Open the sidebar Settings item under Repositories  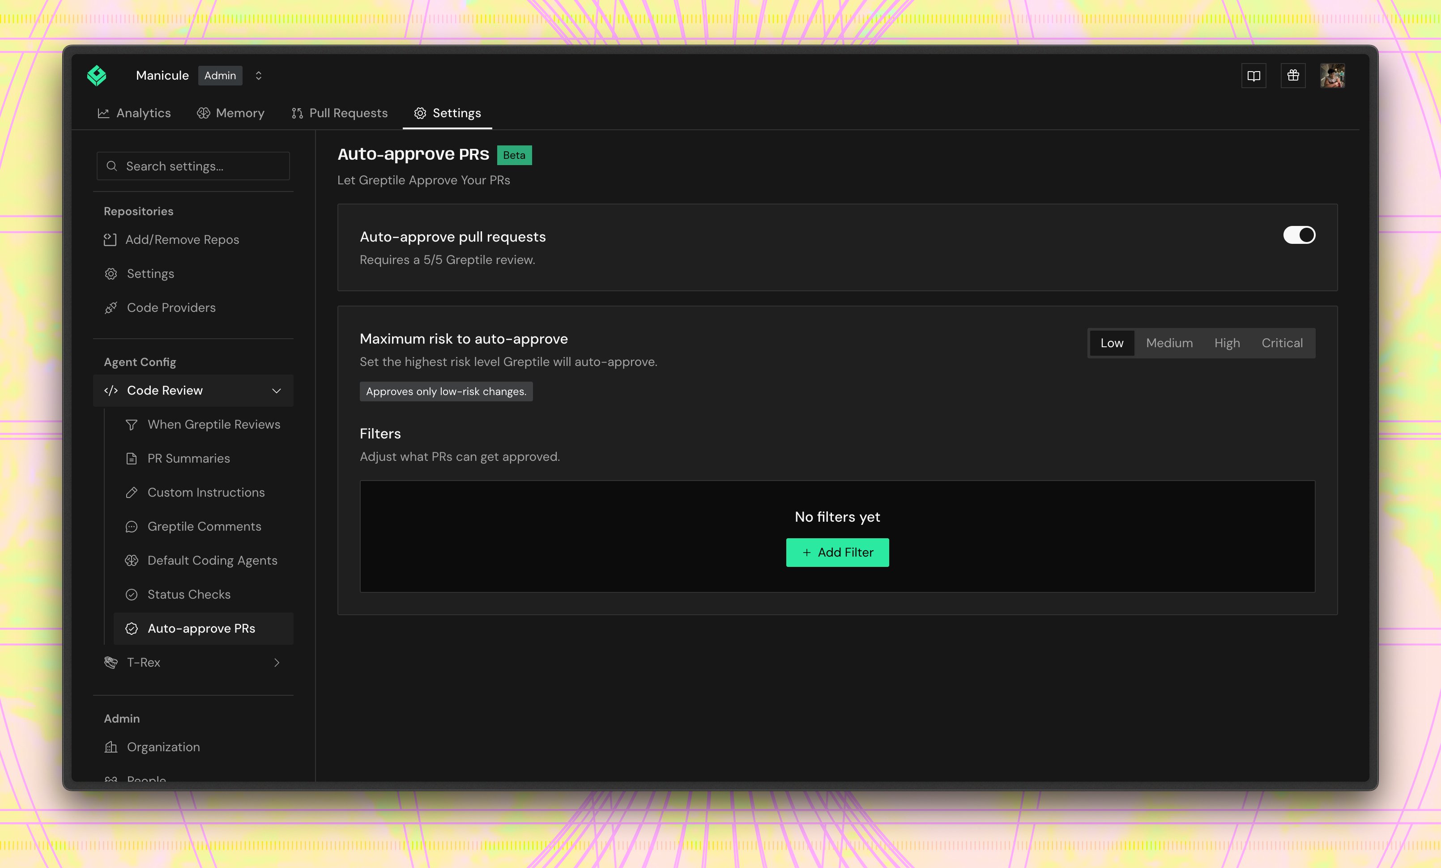(x=193, y=273)
